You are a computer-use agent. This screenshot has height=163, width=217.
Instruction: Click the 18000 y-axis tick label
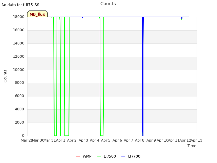19,17
